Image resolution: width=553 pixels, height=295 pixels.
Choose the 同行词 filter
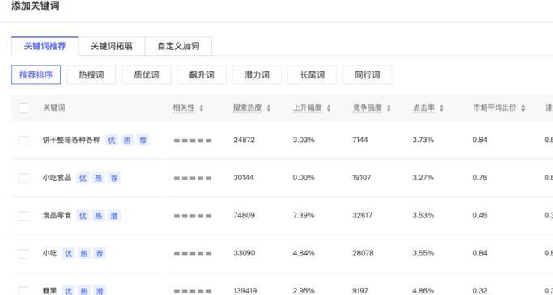click(367, 74)
